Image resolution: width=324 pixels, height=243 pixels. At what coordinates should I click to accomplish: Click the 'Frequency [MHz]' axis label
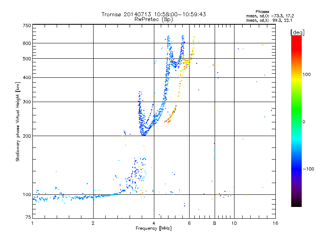(153, 228)
